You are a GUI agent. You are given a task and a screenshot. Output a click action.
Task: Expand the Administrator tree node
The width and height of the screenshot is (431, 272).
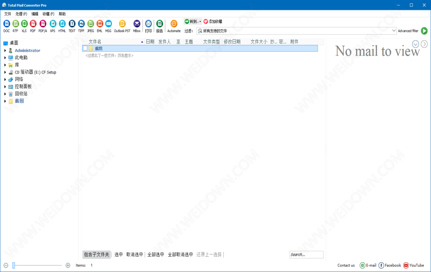(5, 51)
